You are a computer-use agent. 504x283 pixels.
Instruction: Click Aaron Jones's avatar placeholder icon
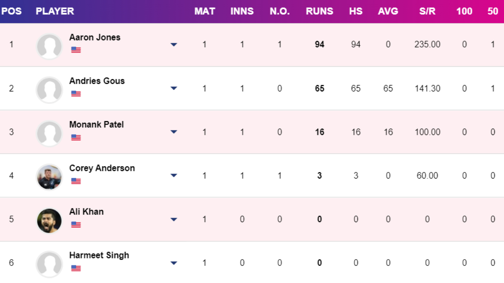(x=49, y=46)
